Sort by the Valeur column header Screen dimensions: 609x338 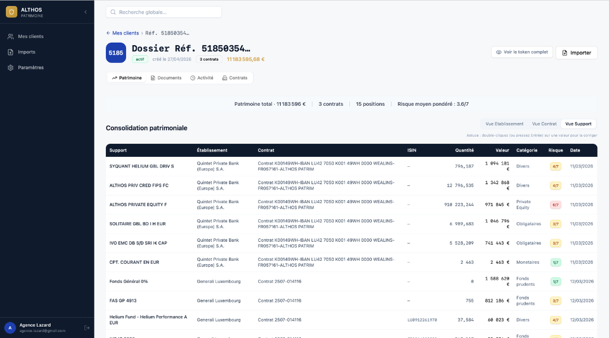[502, 150]
